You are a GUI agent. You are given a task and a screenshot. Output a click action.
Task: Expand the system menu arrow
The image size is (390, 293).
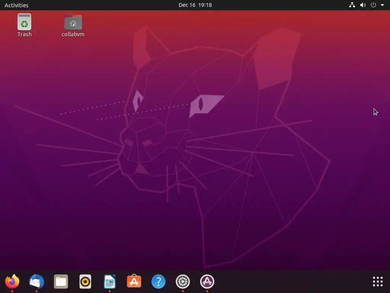[382, 5]
